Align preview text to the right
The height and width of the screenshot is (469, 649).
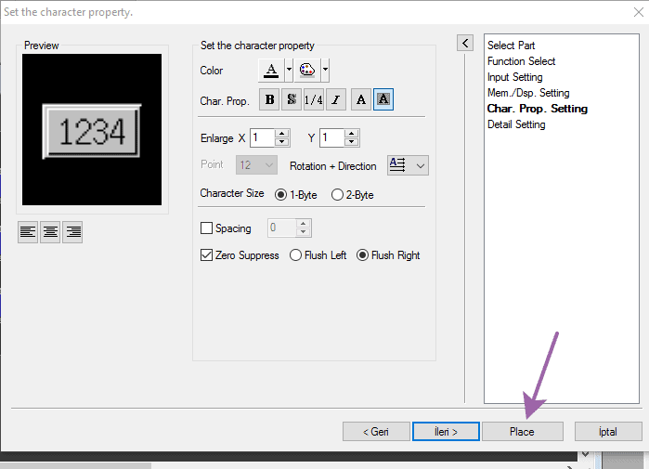click(x=72, y=232)
